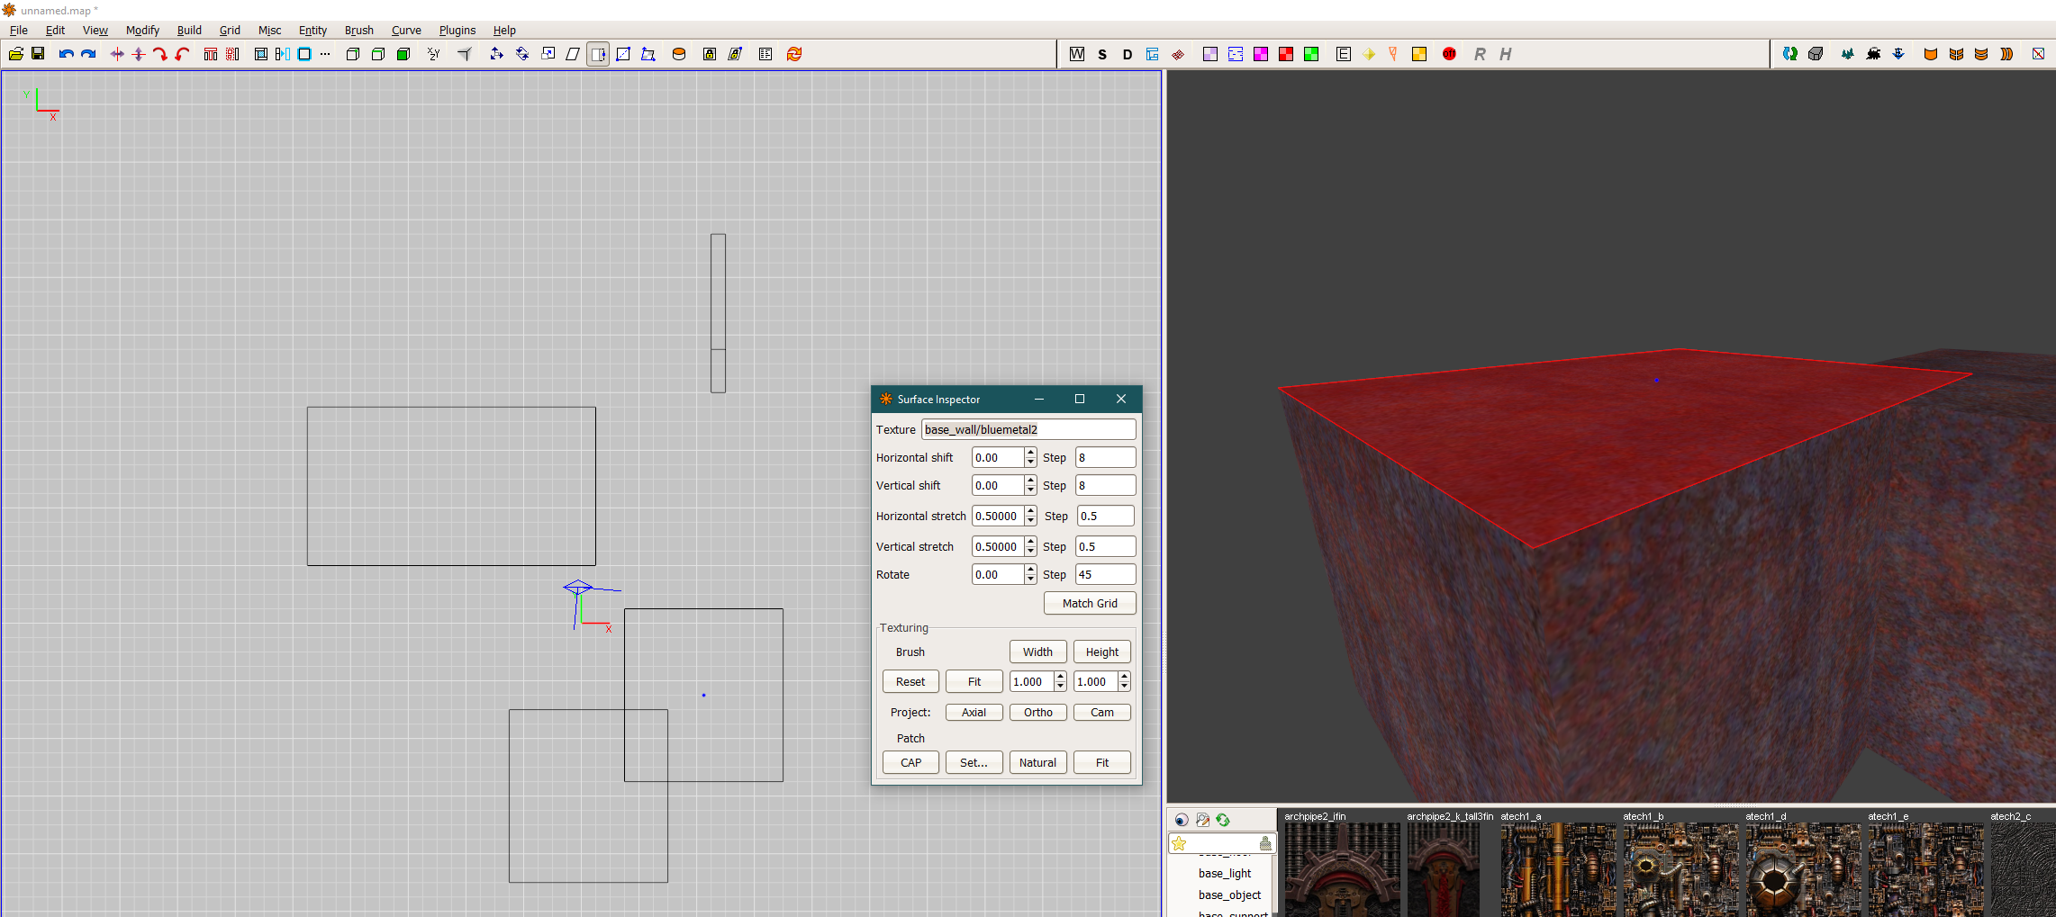Cycle the XYZ view axis
2056x917 pixels.
point(434,54)
